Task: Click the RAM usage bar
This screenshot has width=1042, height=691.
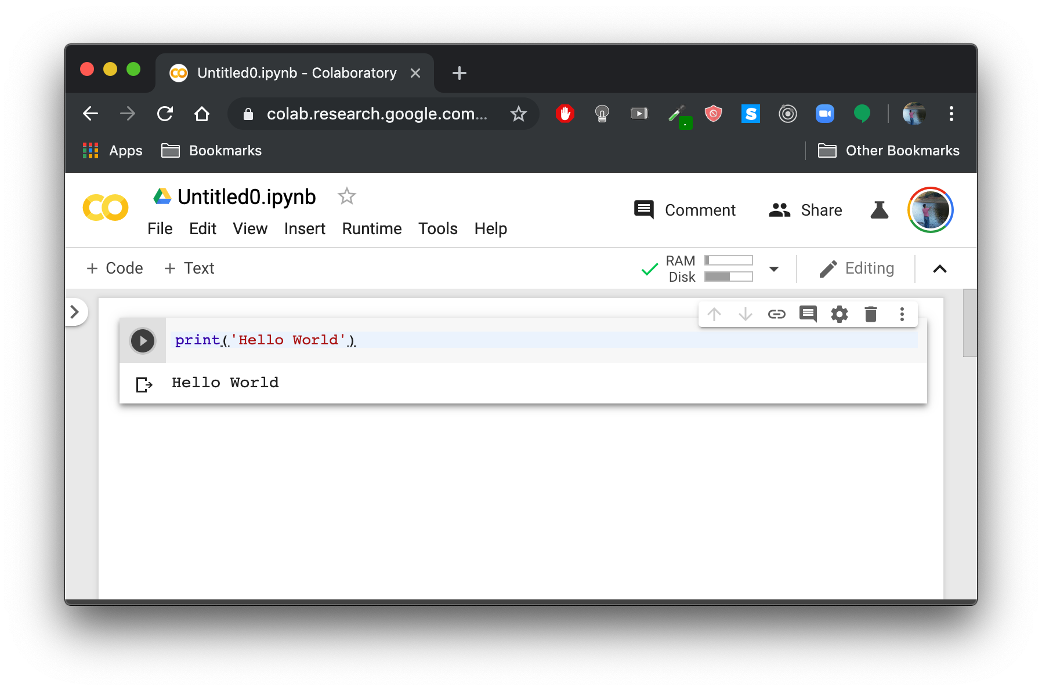Action: (x=729, y=261)
